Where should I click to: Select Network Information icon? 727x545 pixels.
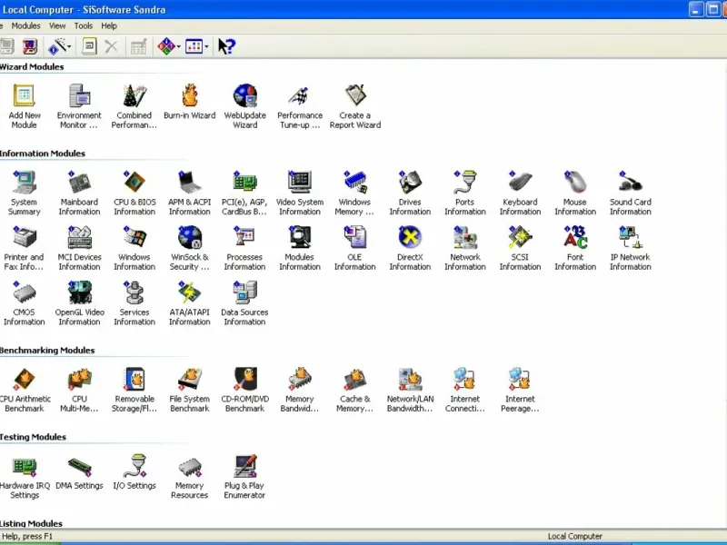pos(465,248)
